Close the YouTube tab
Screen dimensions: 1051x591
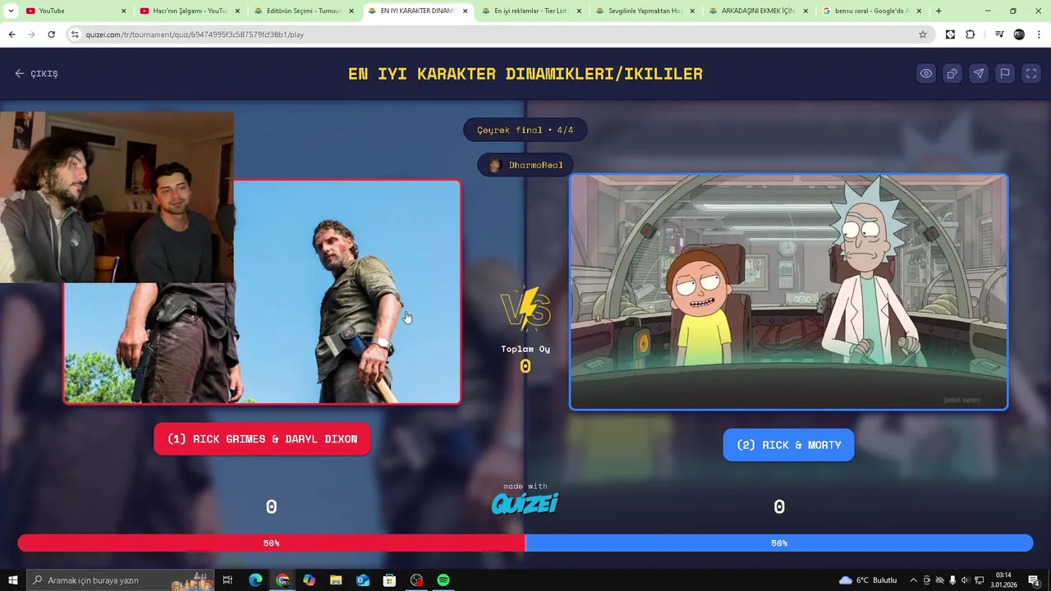click(124, 11)
